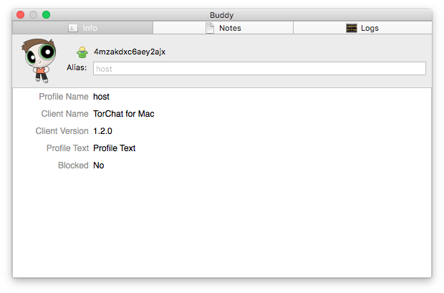The height and width of the screenshot is (293, 444).
Task: Click the Profile Text value
Action: [x=114, y=148]
